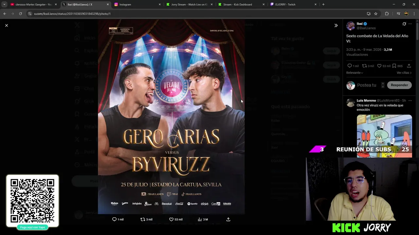Click the Gero Arias vs Byviruzz poster

[171, 117]
